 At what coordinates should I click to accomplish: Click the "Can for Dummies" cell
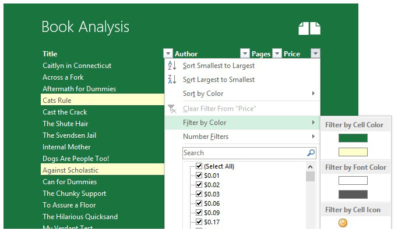pyautogui.click(x=69, y=182)
